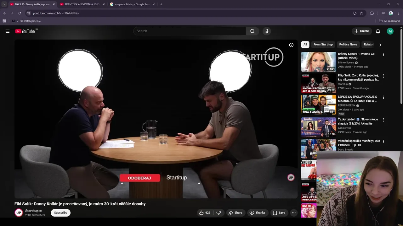Open Filip Sulík Zoro Kollár thumbnail
Image resolution: width=403 pixels, height=226 pixels.
pyautogui.click(x=319, y=83)
